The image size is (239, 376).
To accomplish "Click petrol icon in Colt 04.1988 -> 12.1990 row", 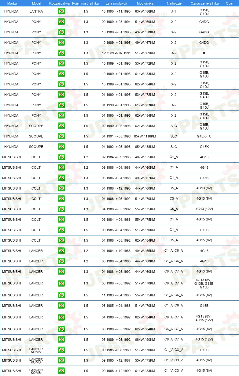I will click(61, 189).
